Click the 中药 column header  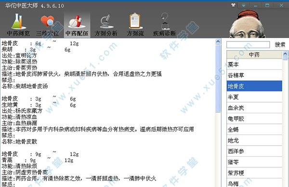click(254, 55)
